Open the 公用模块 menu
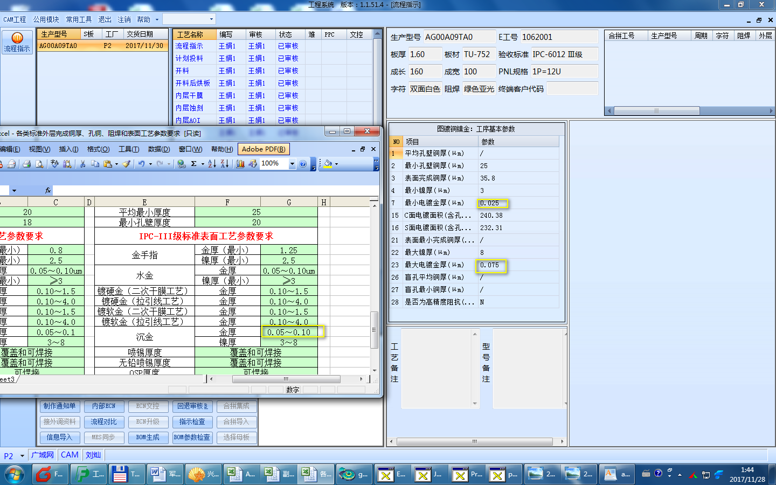Image resolution: width=776 pixels, height=485 pixels. pos(46,19)
